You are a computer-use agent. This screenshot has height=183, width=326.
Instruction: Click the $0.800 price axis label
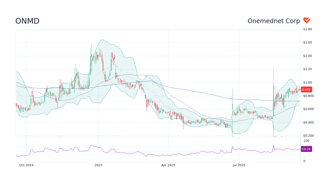coord(308,96)
